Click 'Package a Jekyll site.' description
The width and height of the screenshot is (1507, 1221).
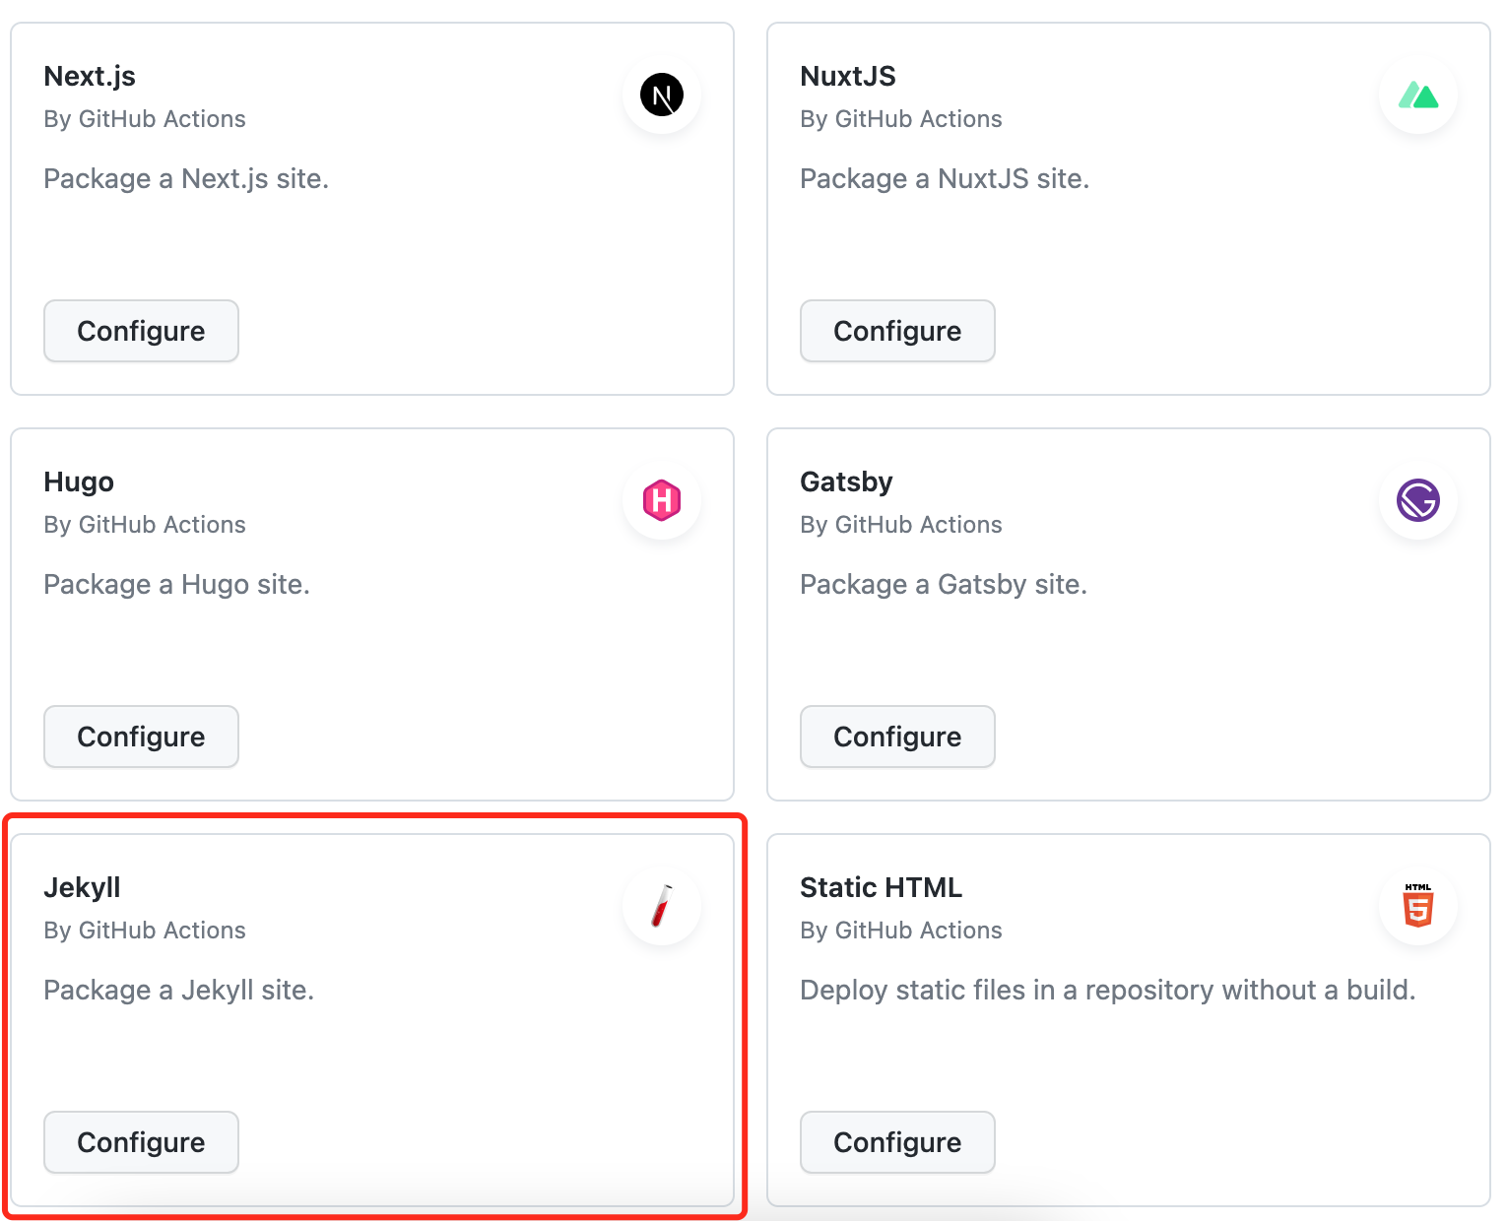(x=179, y=991)
